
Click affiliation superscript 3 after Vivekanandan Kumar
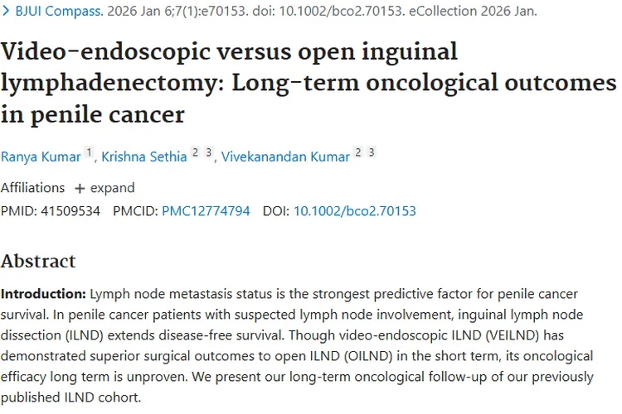click(x=372, y=153)
